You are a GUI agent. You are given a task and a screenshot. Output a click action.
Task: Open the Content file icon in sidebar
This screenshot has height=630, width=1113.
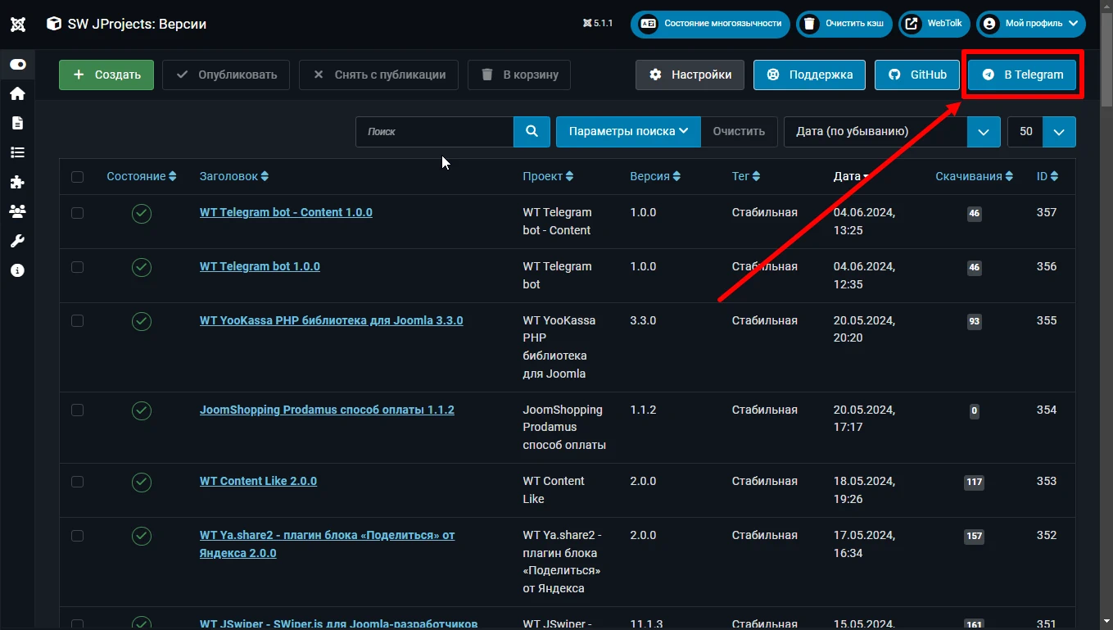click(17, 123)
